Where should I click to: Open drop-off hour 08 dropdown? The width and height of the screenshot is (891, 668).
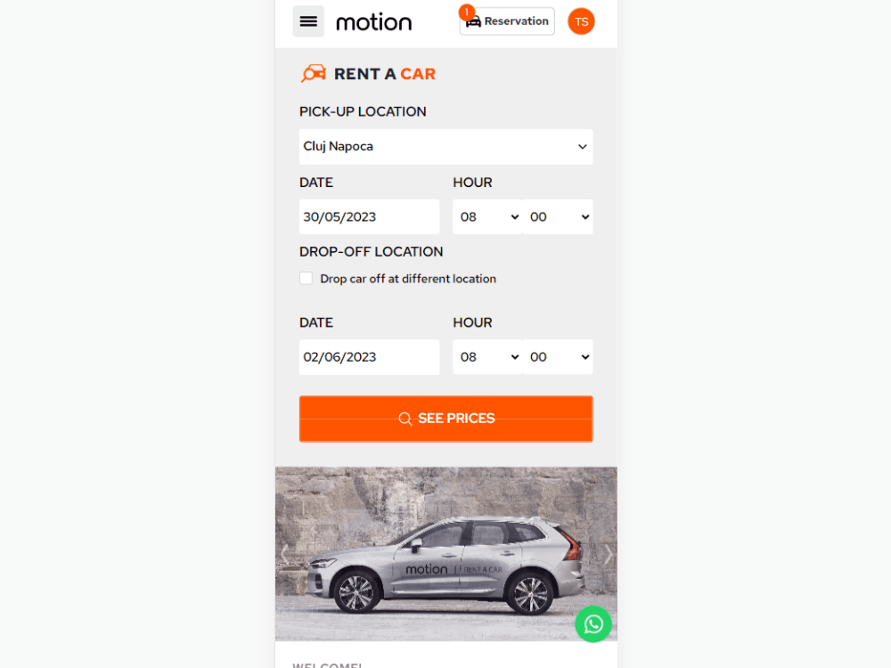click(487, 357)
